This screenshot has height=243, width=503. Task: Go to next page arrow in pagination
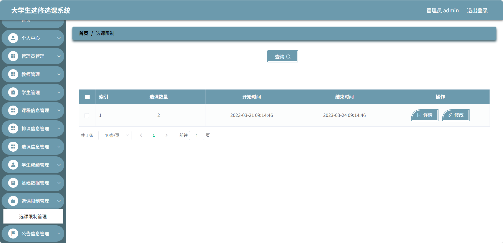(166, 135)
